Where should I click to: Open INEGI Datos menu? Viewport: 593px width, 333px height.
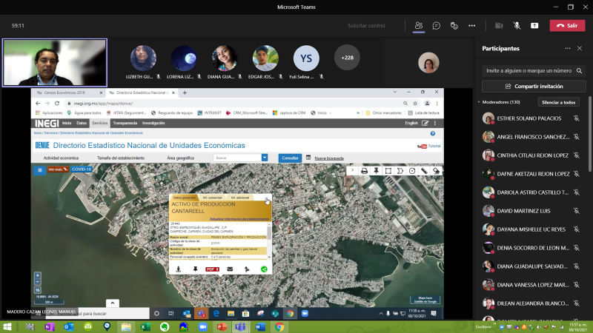tap(82, 123)
